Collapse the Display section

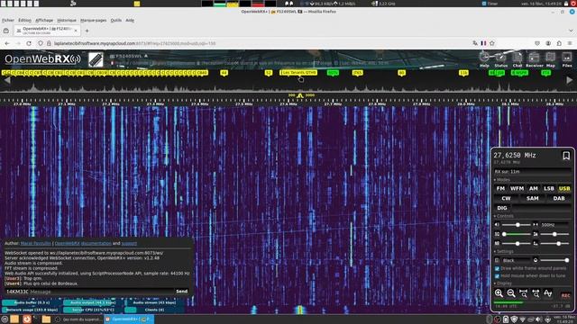pyautogui.click(x=503, y=283)
